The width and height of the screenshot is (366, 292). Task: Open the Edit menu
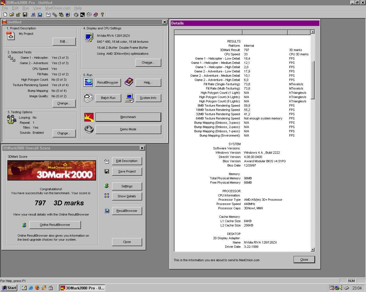pyautogui.click(x=15, y=8)
